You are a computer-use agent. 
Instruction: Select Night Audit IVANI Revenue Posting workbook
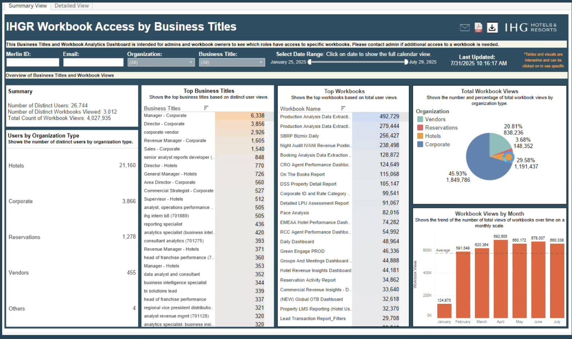tap(316, 145)
